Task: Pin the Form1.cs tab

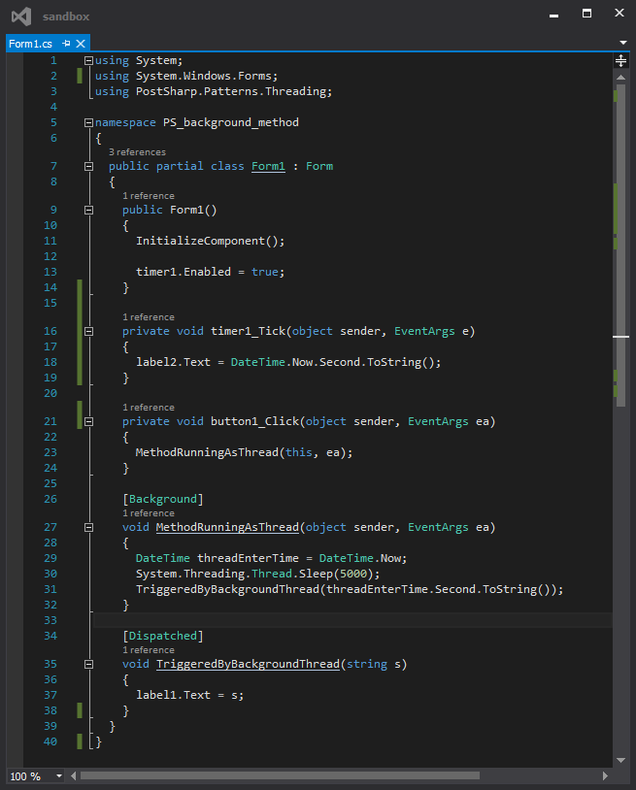Action: coord(67,44)
